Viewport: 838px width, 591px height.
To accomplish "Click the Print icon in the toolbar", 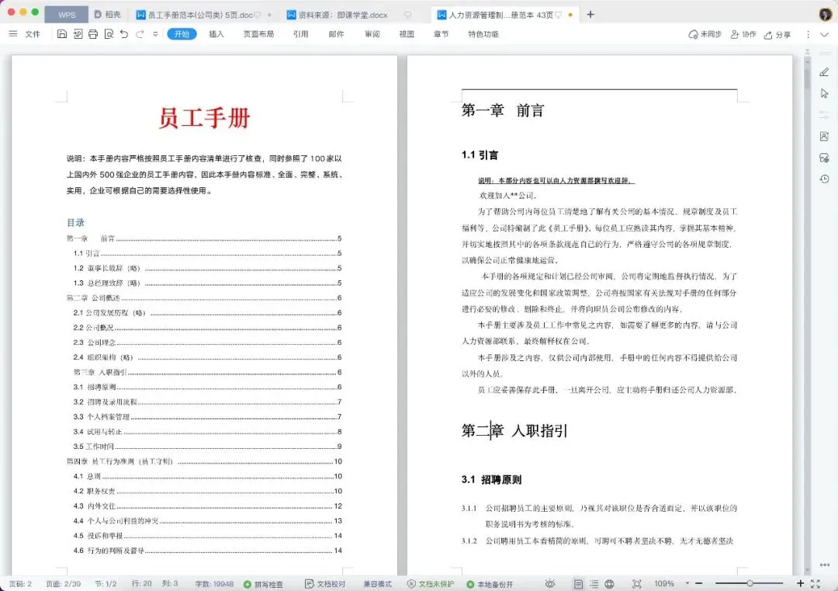I will (93, 34).
